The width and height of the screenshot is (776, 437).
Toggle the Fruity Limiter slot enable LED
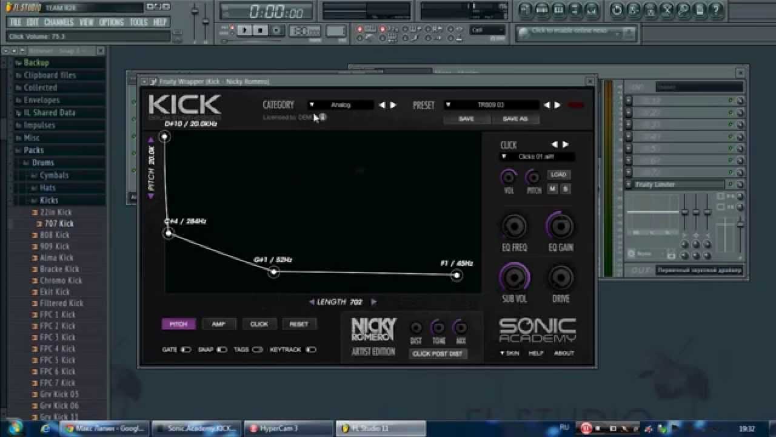(x=731, y=185)
